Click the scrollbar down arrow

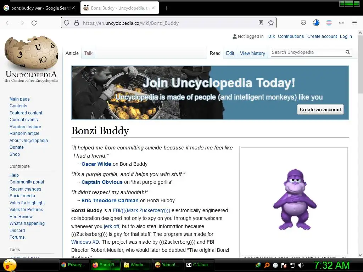click(x=360, y=255)
